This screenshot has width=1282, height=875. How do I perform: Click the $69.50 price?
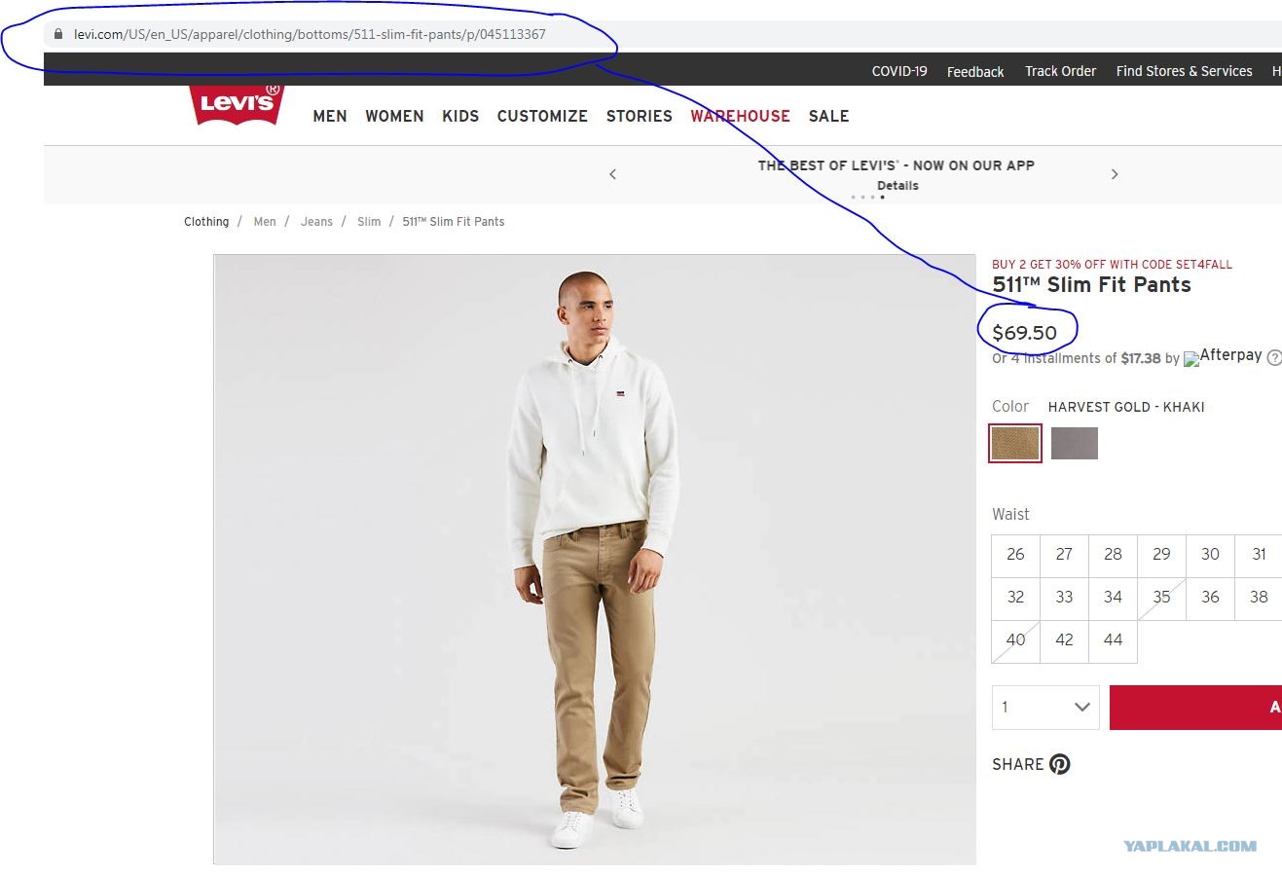[1024, 333]
